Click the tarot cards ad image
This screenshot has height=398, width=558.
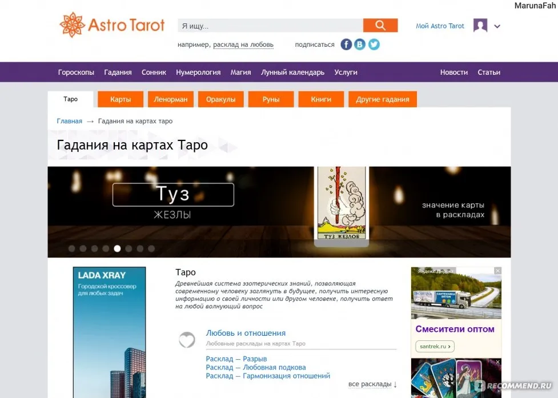(x=456, y=378)
